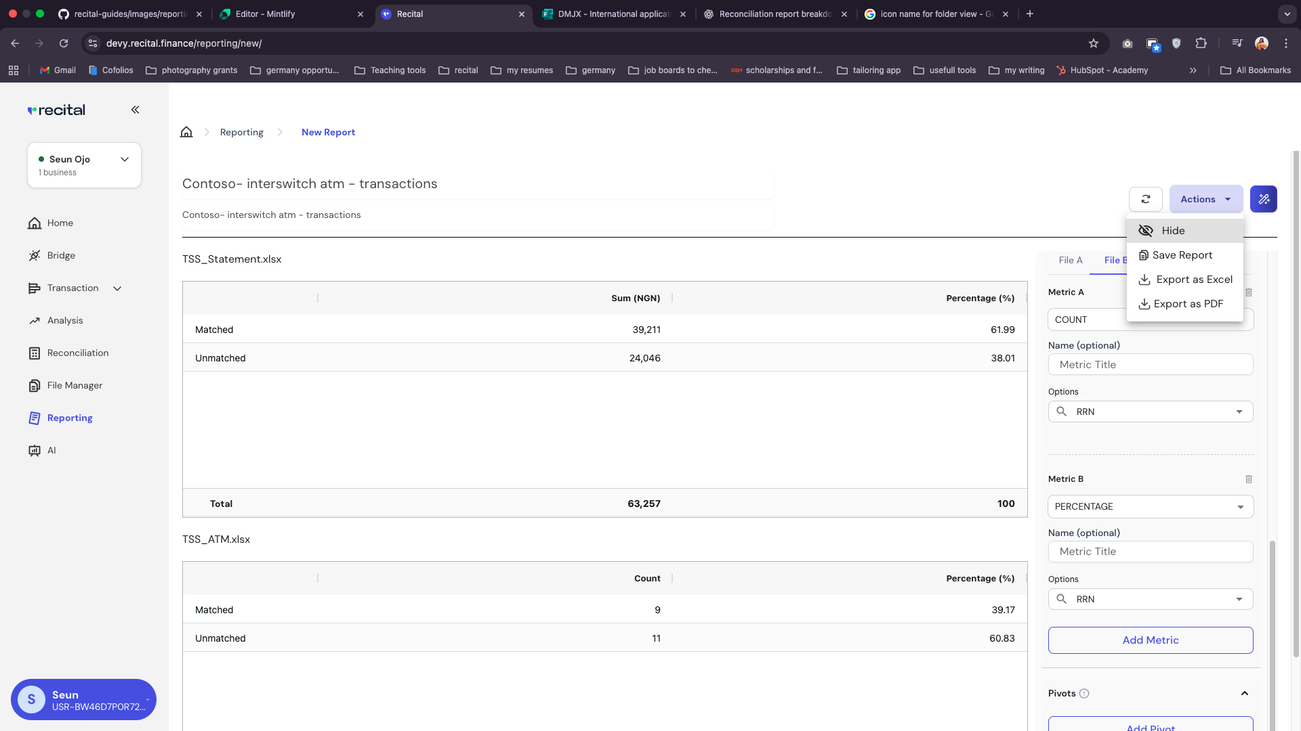Image resolution: width=1301 pixels, height=731 pixels.
Task: Expand the RRN options dropdown in Metric A
Action: pos(1239,412)
